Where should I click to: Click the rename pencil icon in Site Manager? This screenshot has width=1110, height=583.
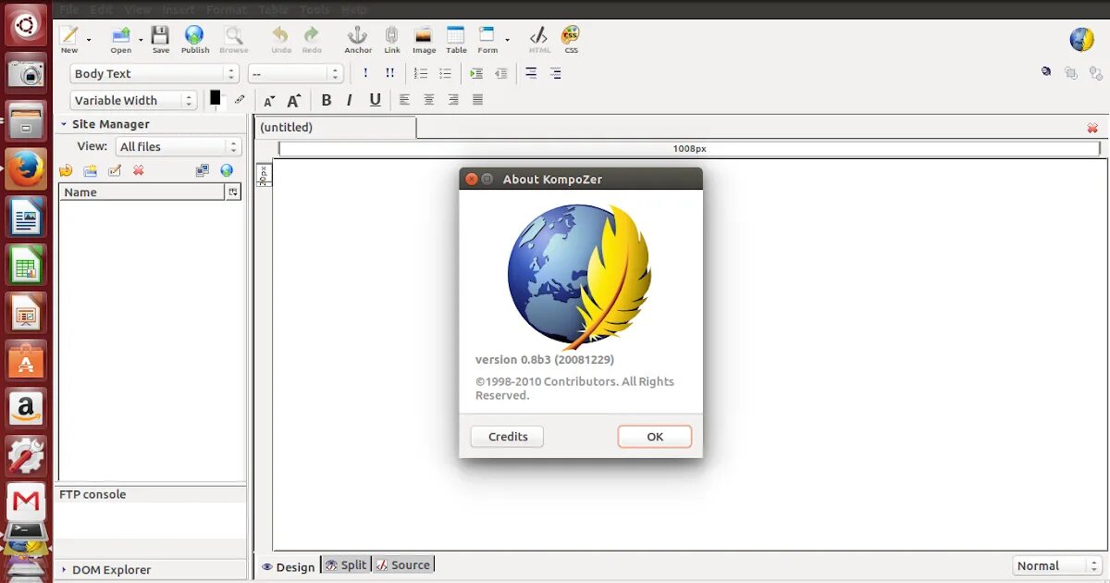[x=115, y=170]
